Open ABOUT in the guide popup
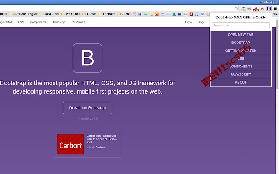The width and height of the screenshot is (279, 174). 241,82
